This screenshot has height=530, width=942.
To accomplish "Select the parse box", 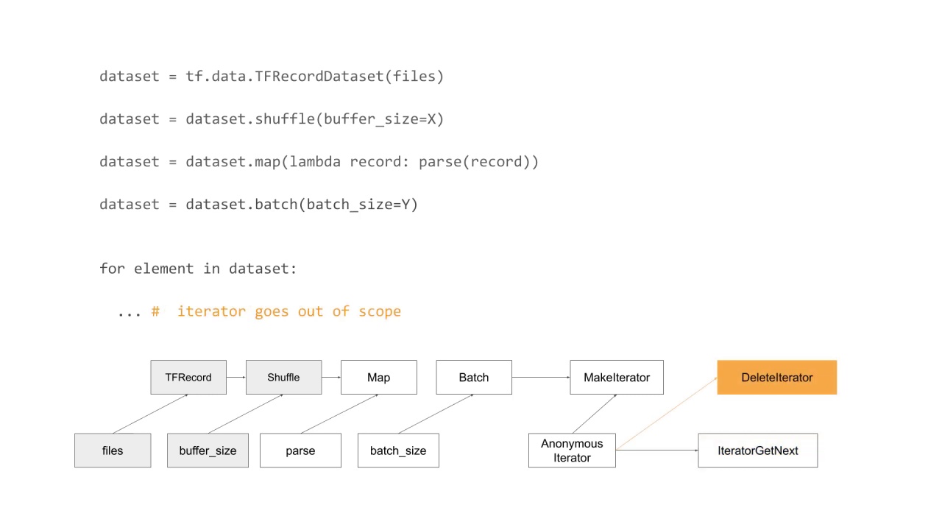I will coord(300,451).
